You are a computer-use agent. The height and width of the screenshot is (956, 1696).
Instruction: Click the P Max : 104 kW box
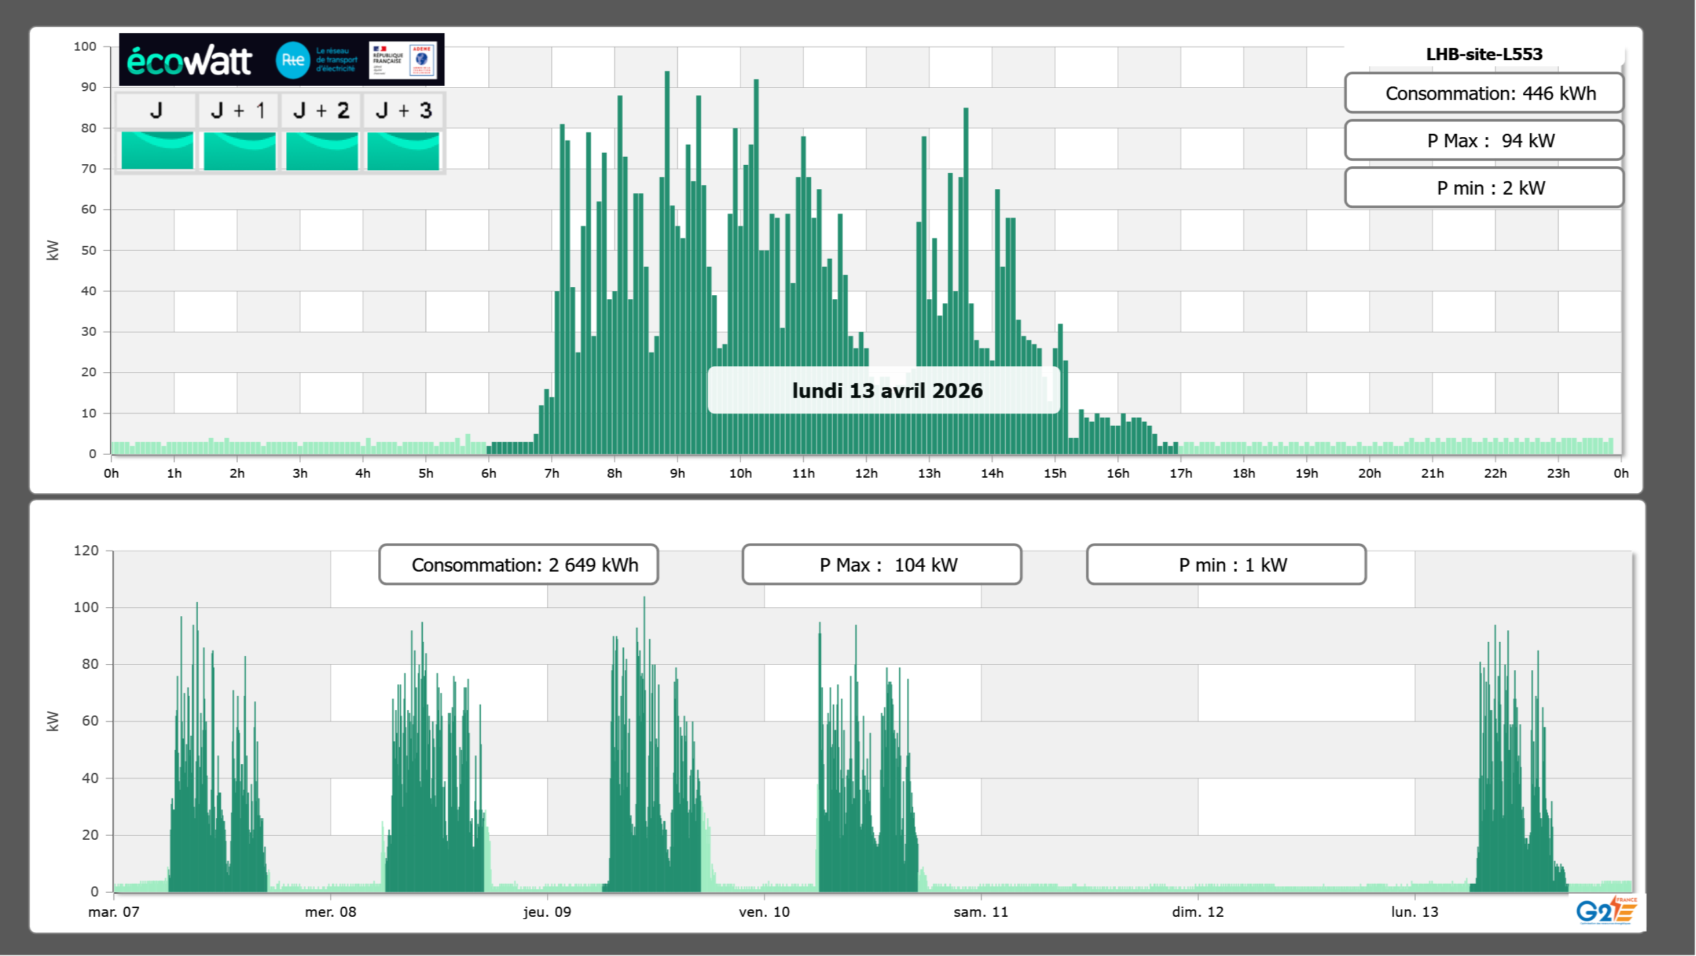(881, 565)
